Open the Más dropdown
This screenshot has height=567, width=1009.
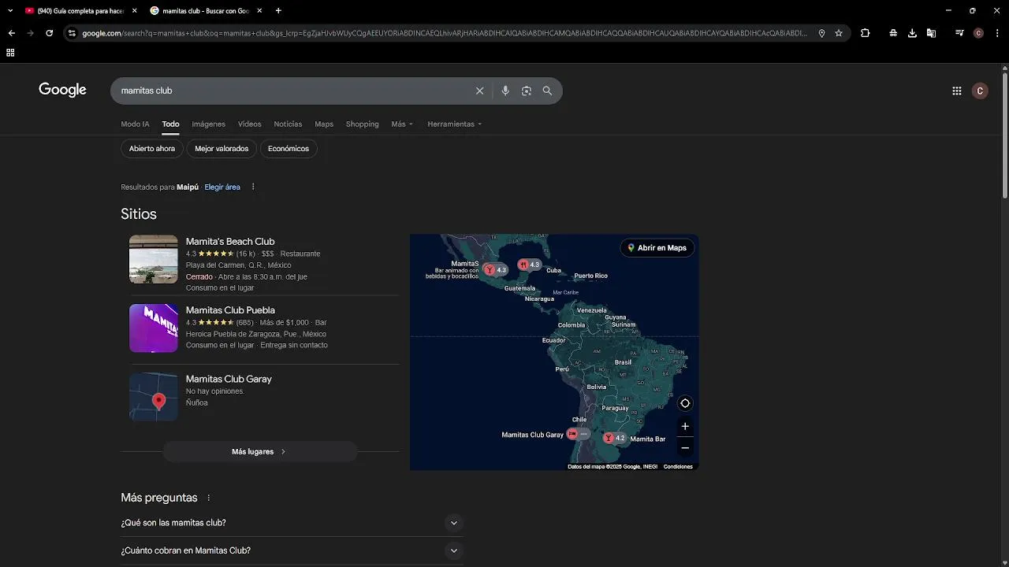(402, 124)
